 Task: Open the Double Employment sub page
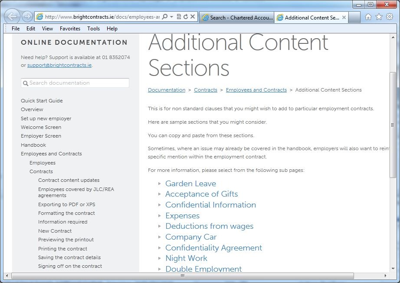point(203,269)
